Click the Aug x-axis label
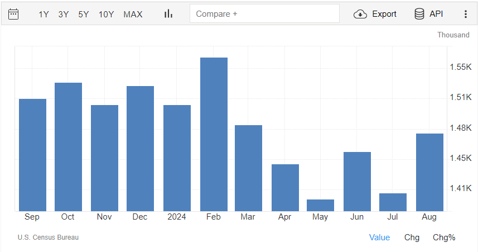Image resolution: width=478 pixels, height=252 pixels. [429, 217]
